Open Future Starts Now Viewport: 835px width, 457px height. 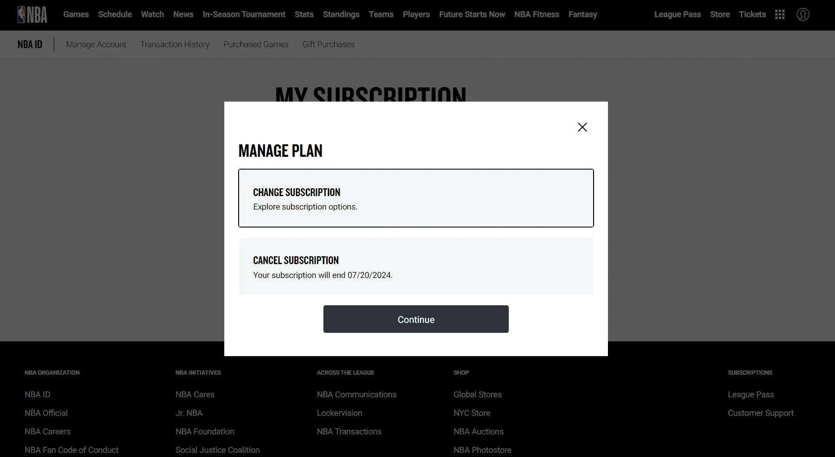tap(472, 14)
